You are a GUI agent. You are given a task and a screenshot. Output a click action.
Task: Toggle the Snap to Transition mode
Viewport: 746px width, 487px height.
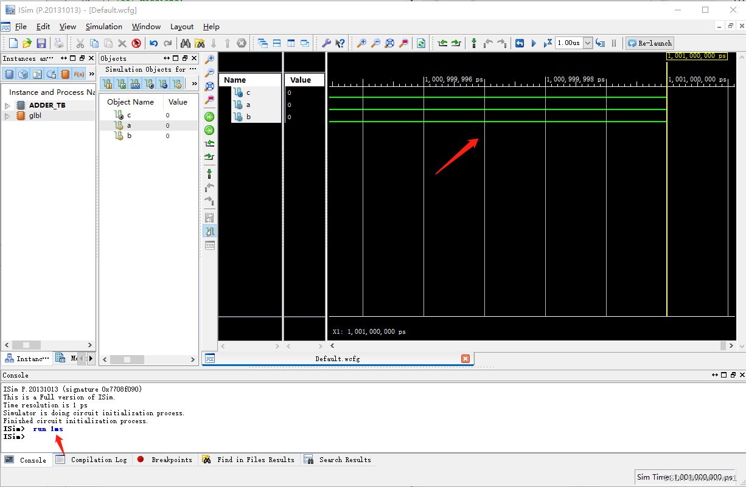209,232
